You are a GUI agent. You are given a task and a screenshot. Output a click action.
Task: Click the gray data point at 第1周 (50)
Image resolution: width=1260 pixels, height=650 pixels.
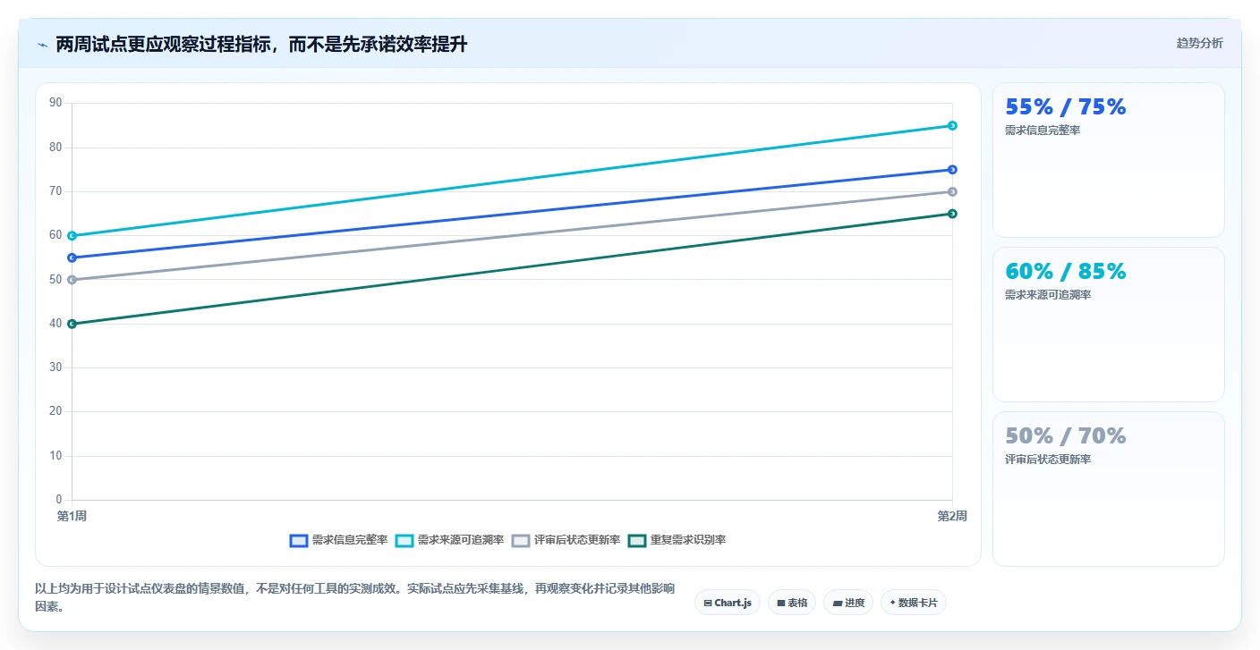pos(72,280)
